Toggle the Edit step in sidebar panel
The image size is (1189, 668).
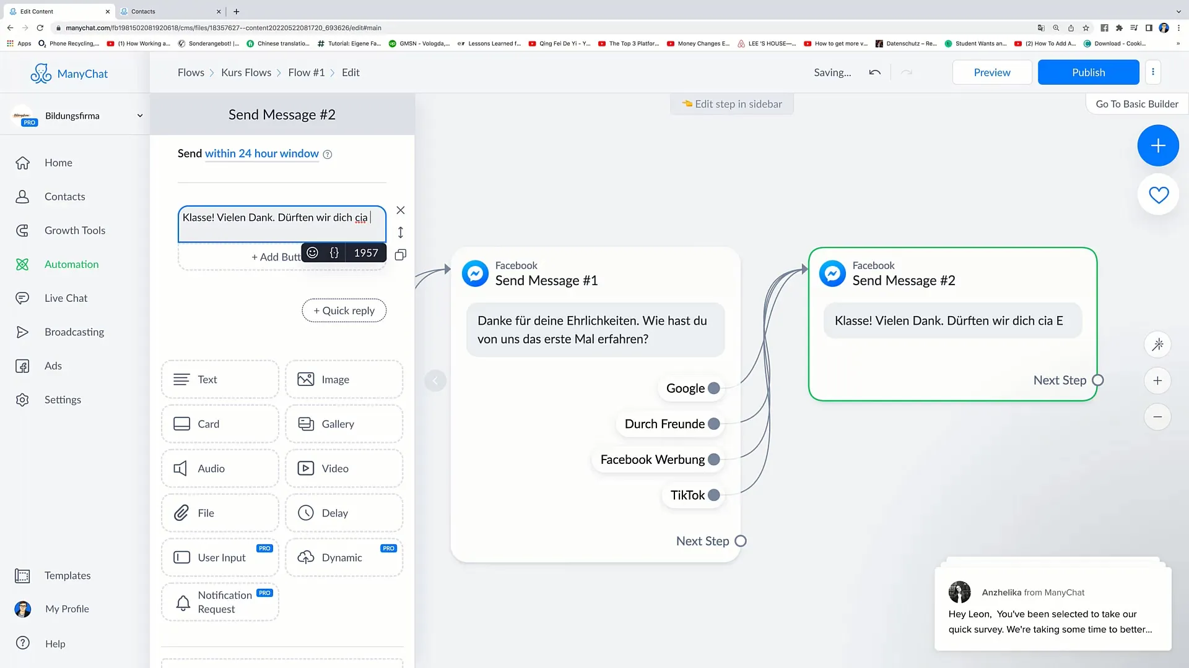point(732,103)
